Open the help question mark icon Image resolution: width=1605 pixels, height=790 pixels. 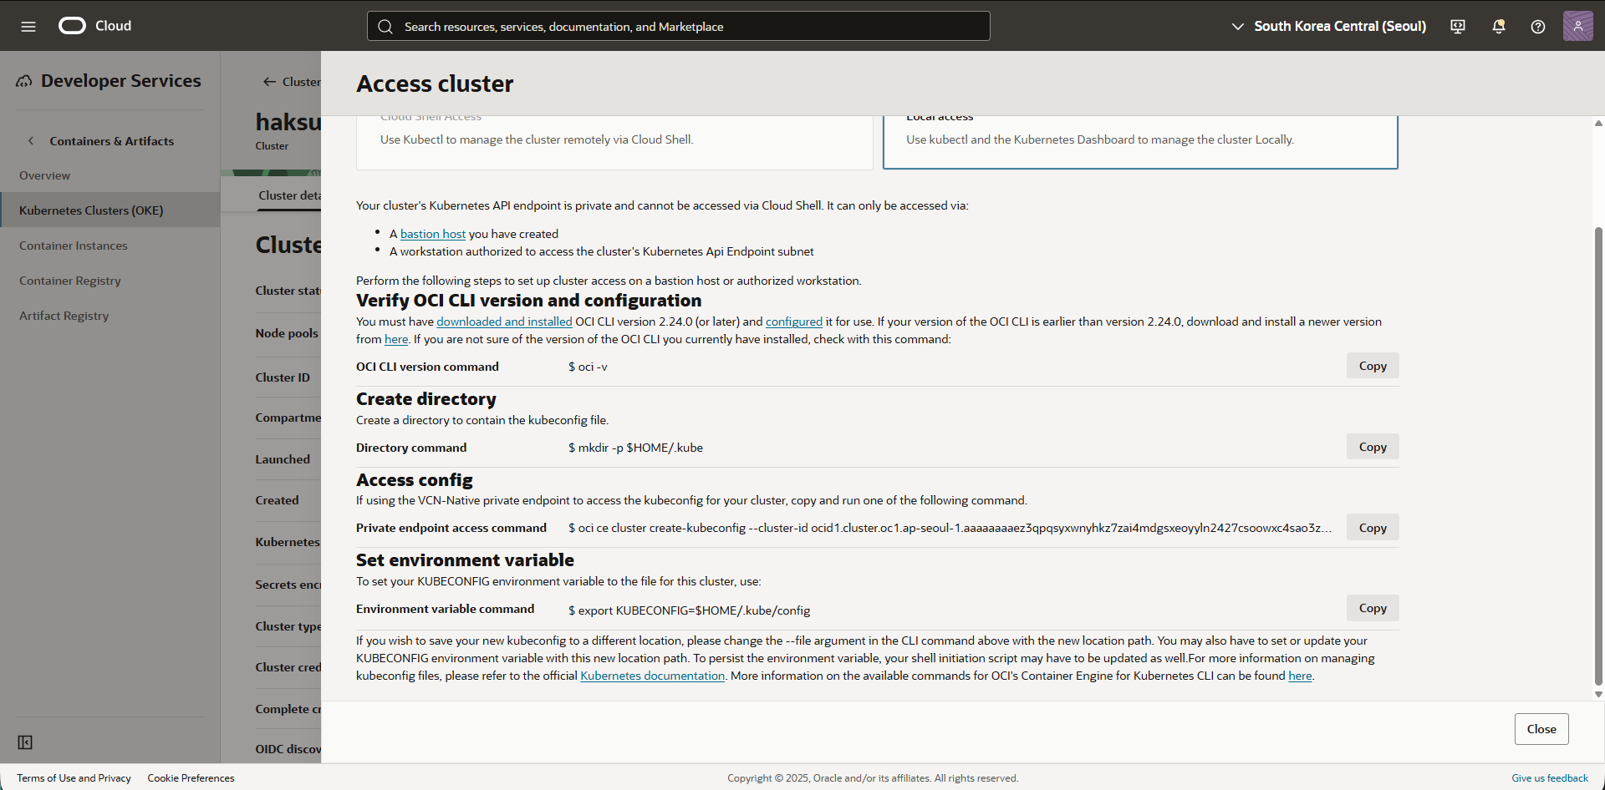coord(1537,26)
